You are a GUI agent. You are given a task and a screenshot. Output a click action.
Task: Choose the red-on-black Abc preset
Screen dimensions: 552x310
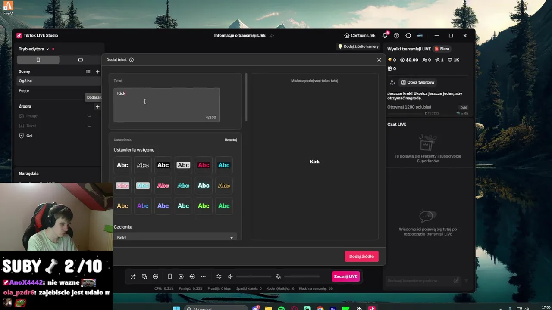click(204, 165)
